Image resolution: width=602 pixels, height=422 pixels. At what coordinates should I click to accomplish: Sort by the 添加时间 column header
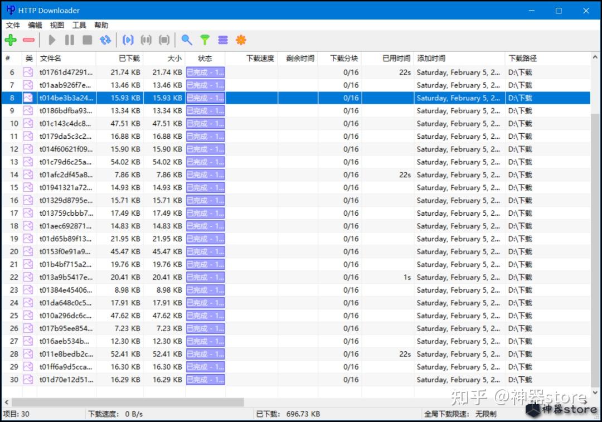pyautogui.click(x=459, y=59)
